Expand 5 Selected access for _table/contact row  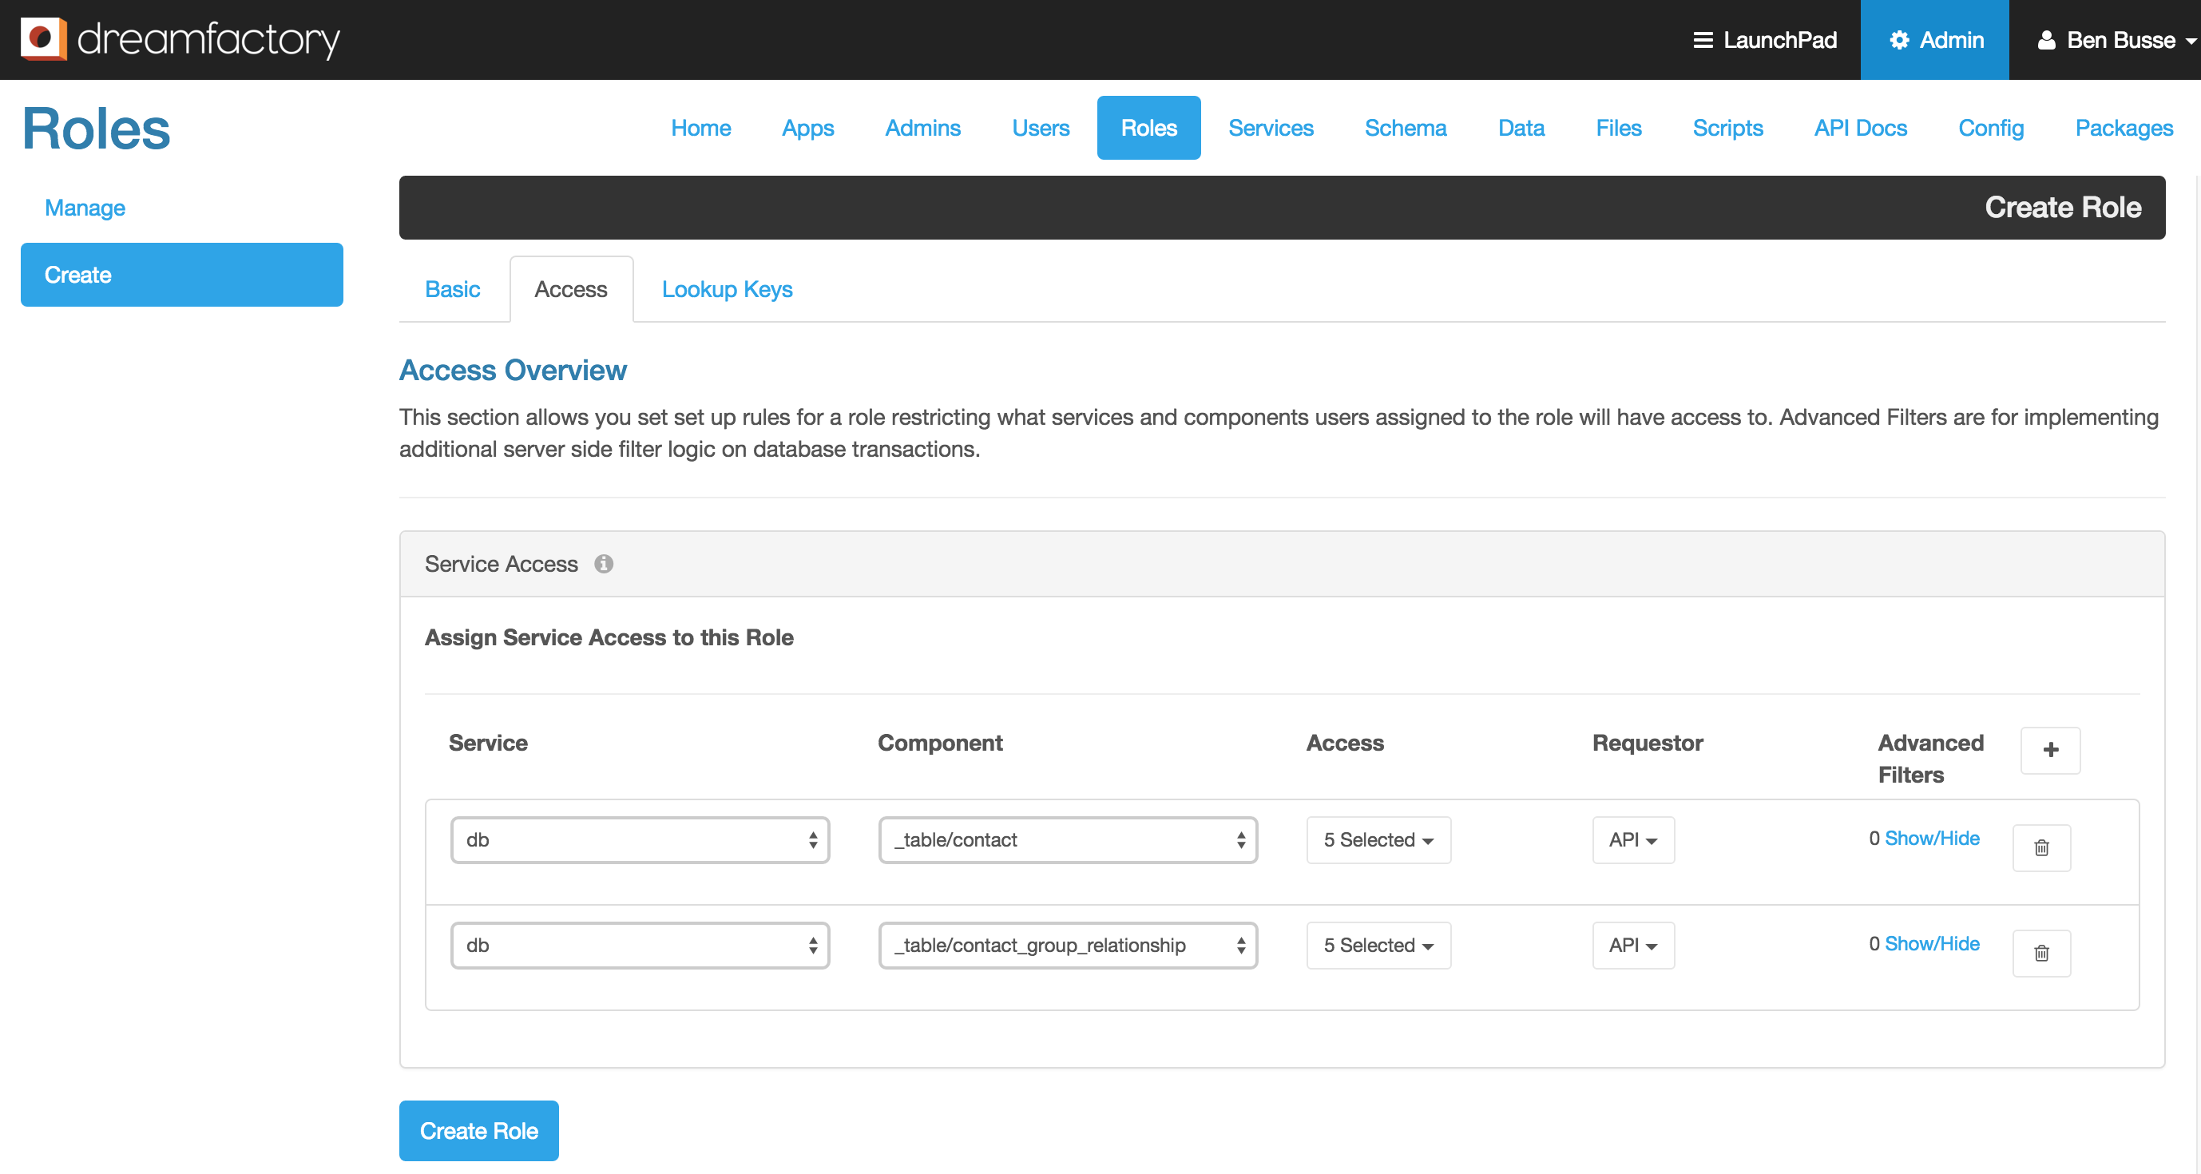[1378, 840]
